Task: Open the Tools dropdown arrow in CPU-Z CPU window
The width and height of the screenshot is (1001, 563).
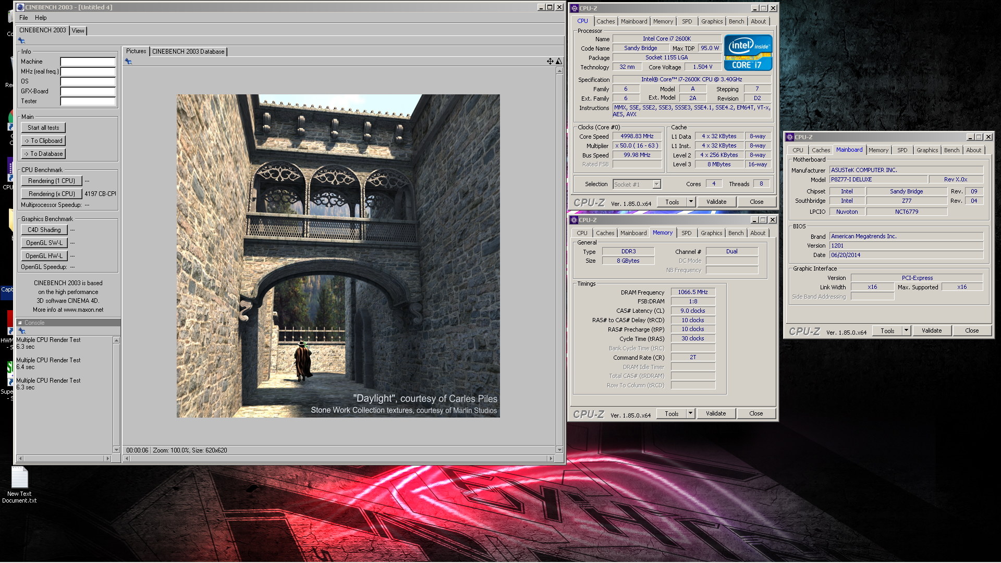Action: click(691, 202)
